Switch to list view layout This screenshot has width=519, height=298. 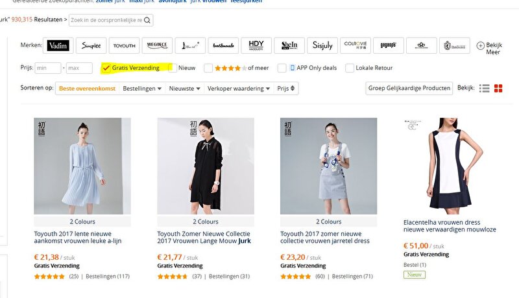pos(484,88)
